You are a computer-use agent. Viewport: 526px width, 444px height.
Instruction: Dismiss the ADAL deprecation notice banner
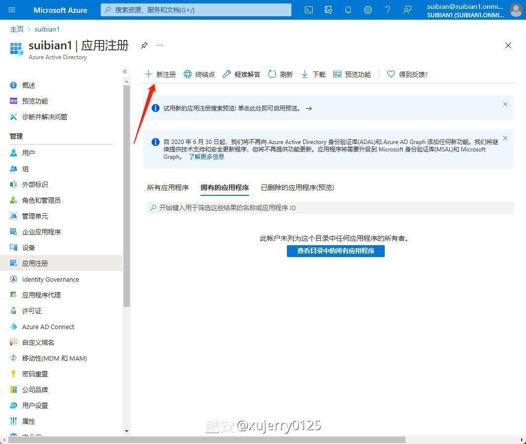click(x=505, y=138)
